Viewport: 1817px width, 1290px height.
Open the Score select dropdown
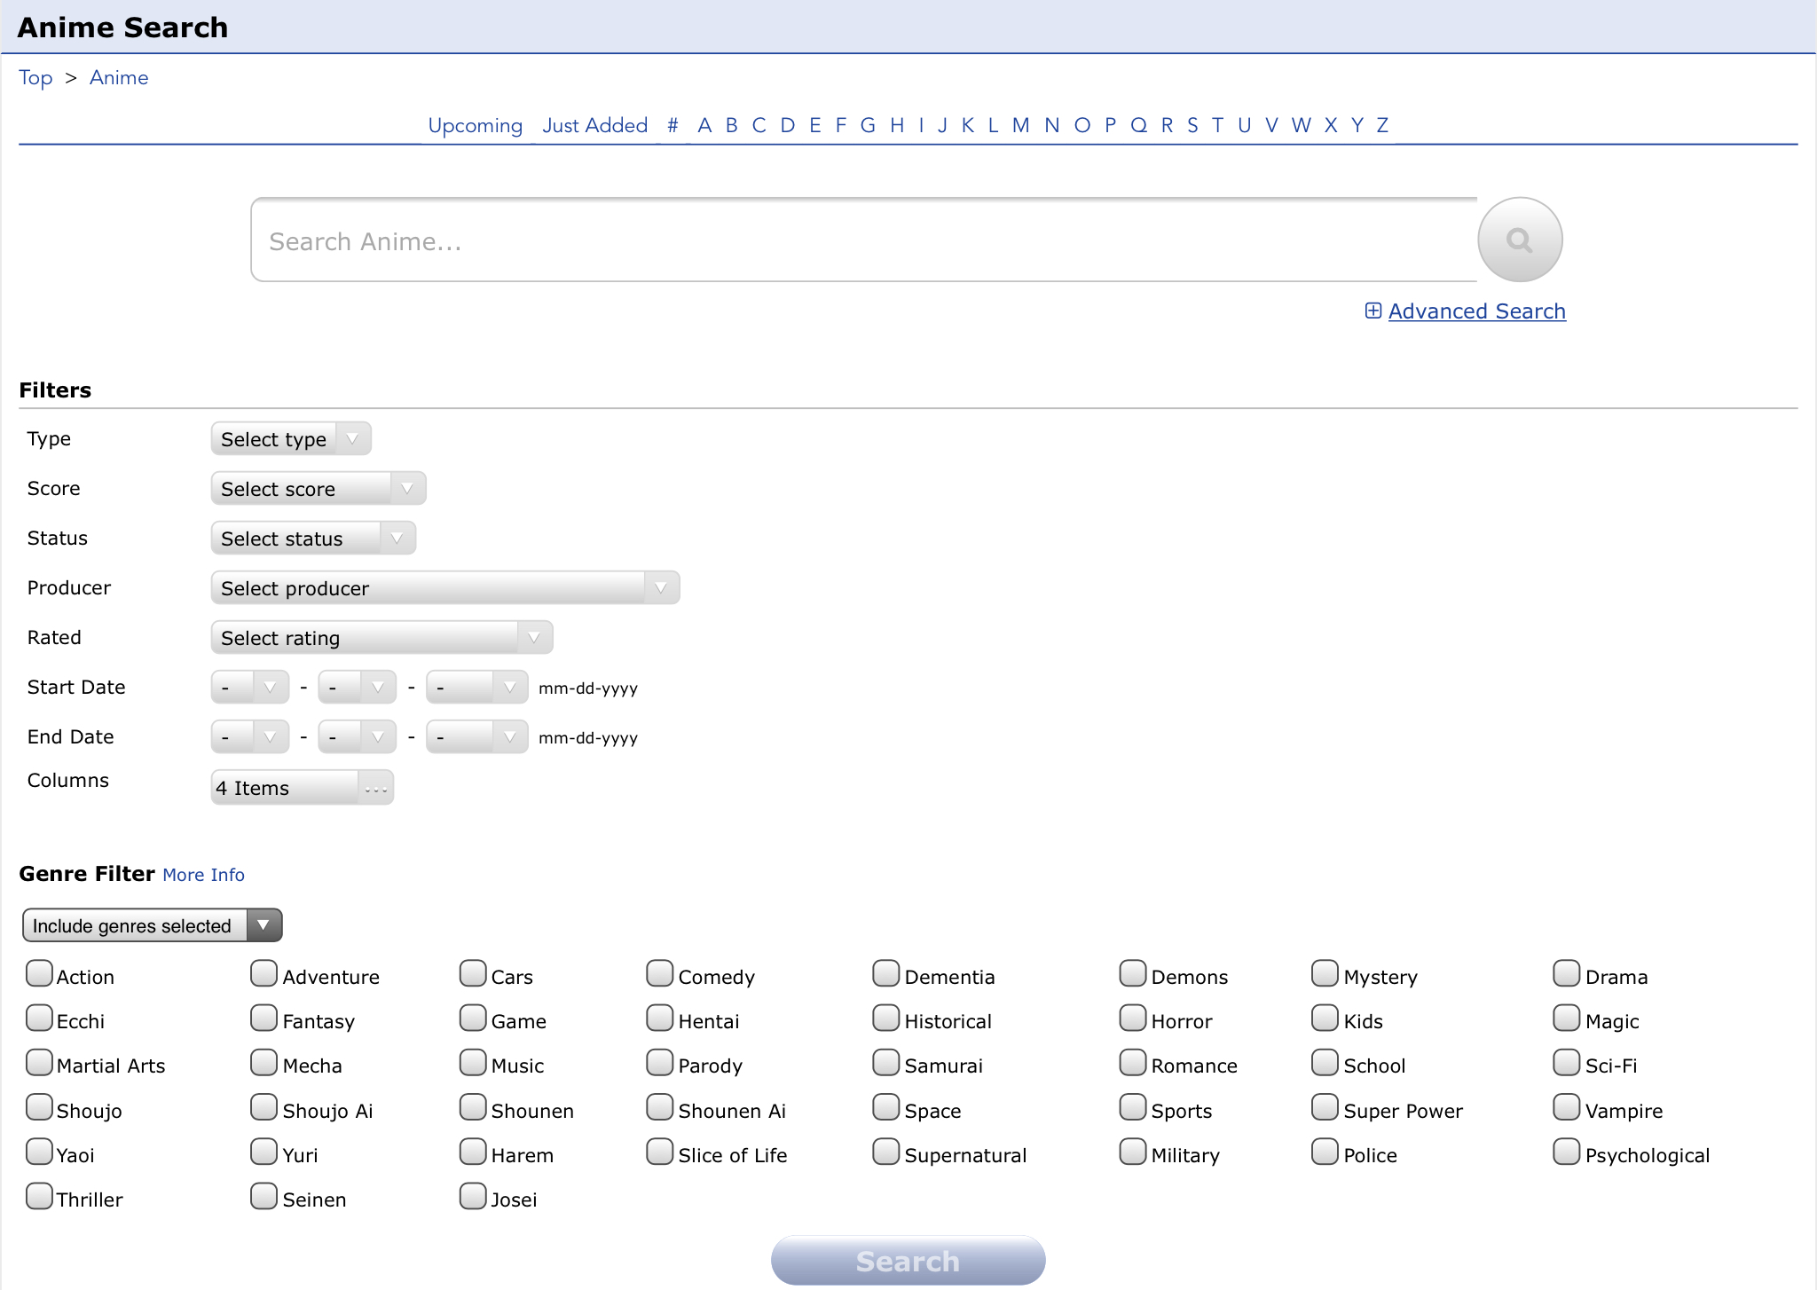pos(314,489)
